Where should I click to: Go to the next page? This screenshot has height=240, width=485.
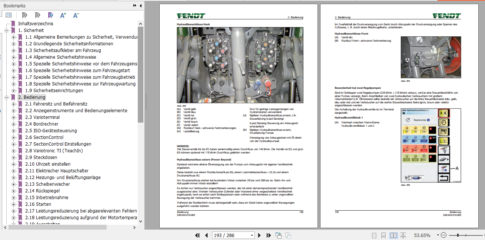(x=259, y=235)
